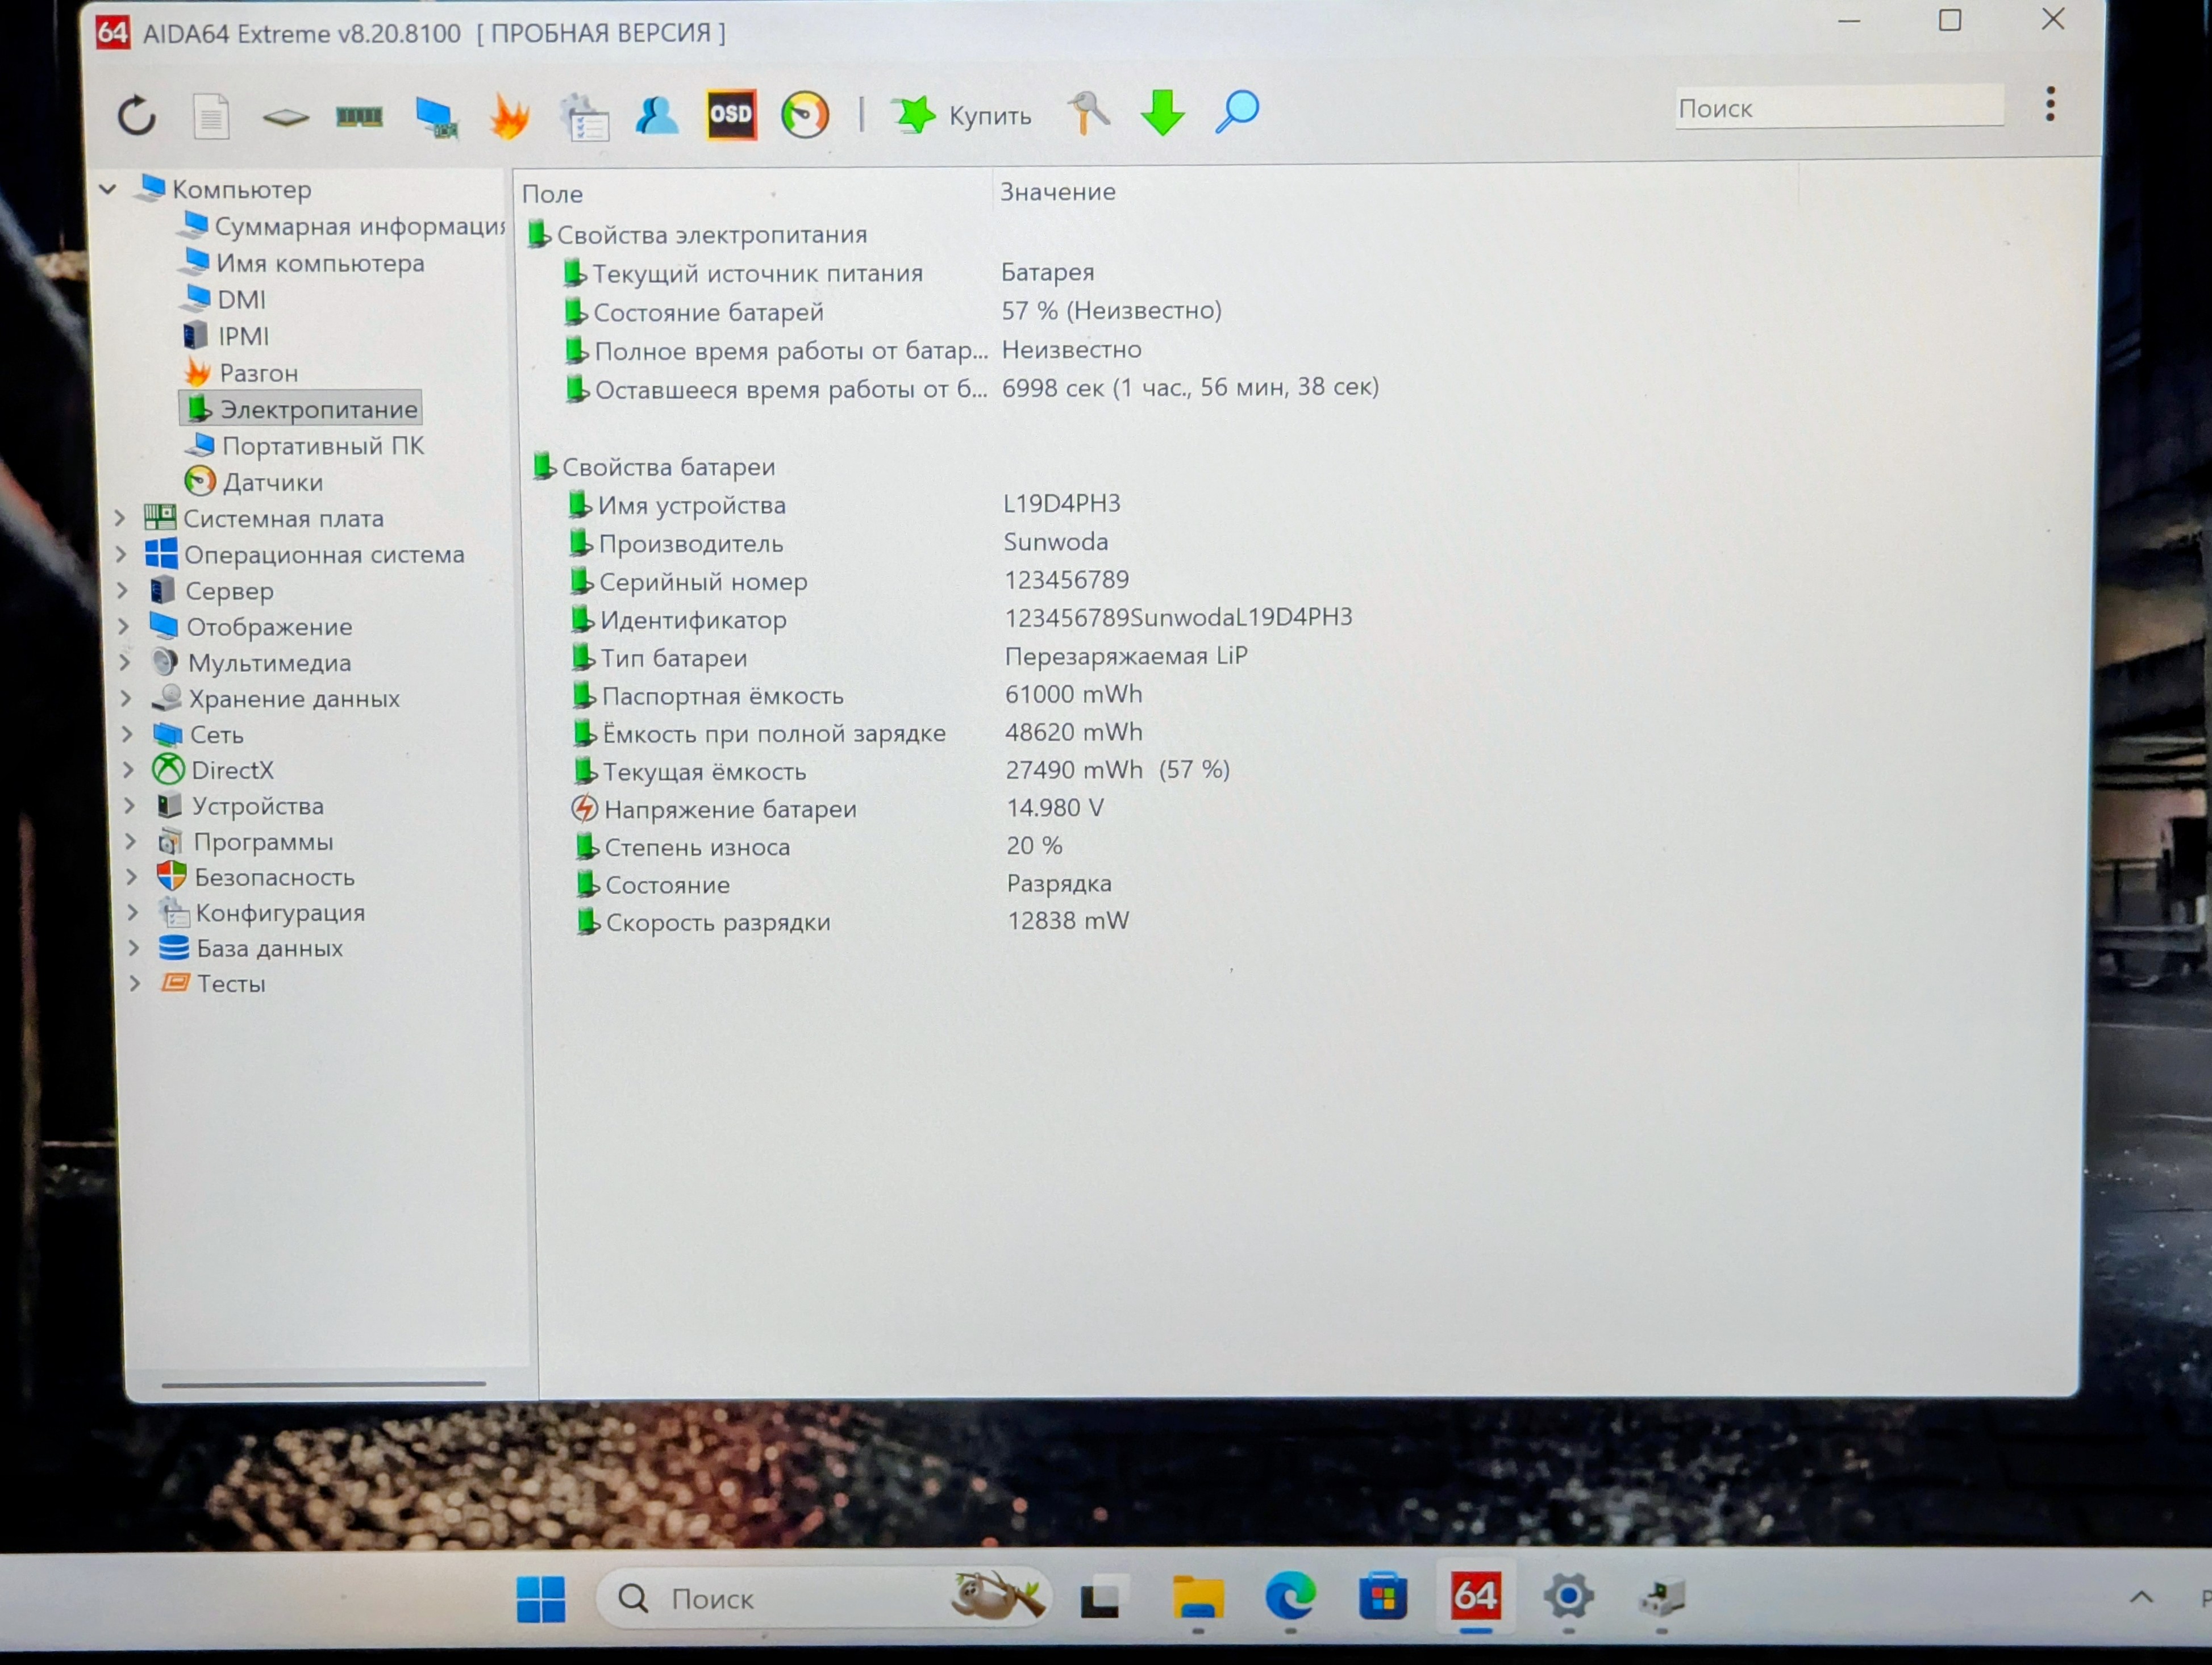The width and height of the screenshot is (2212, 1665).
Task: Select the Степень износа row
Action: pos(820,846)
